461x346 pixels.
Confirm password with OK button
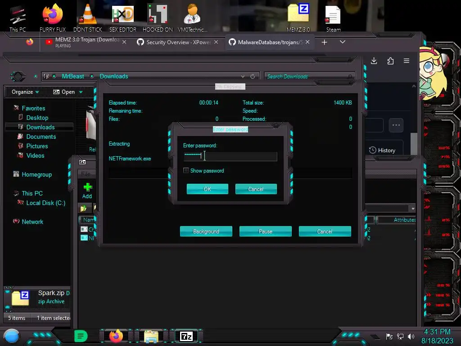207,189
